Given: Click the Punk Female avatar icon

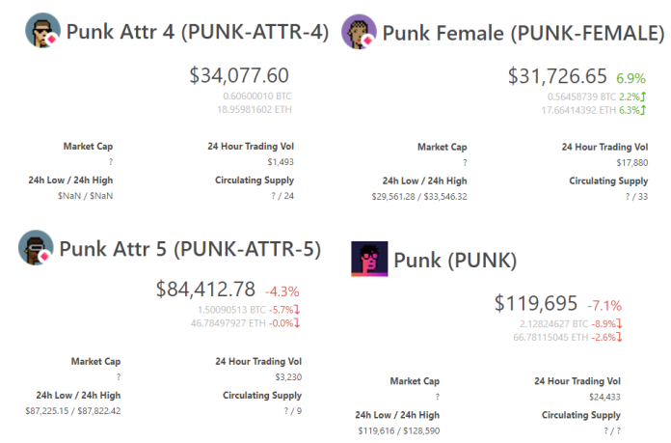Looking at the screenshot, I should (x=359, y=31).
